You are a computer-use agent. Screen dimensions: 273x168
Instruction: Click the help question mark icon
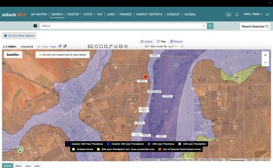click(35, 26)
